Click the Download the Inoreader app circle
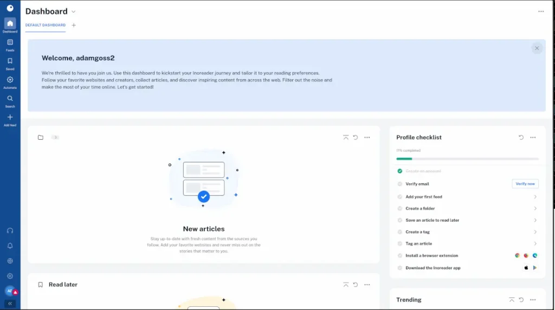555x310 pixels. [399, 268]
